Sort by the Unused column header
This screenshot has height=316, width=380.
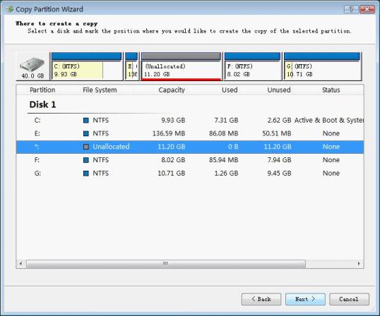point(279,90)
